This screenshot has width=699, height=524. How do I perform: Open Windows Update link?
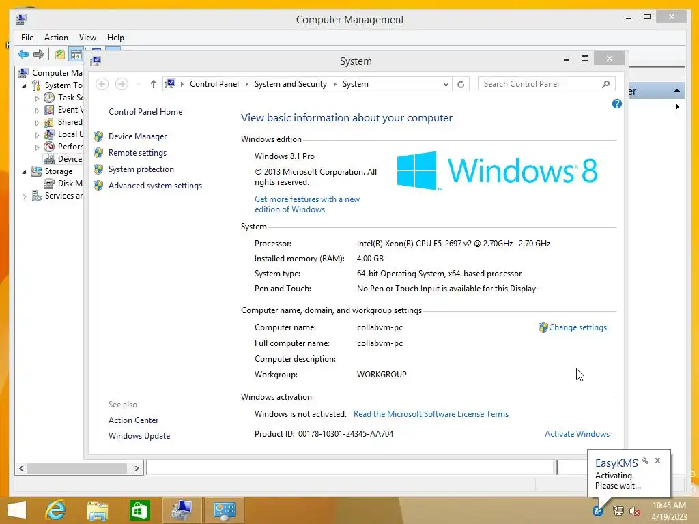139,436
